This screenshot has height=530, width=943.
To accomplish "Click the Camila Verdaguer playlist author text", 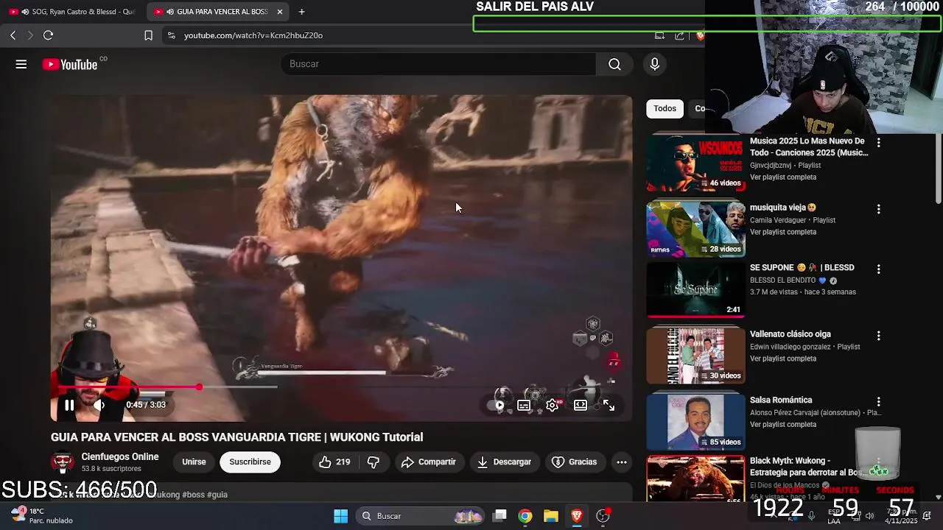I will 778,220.
